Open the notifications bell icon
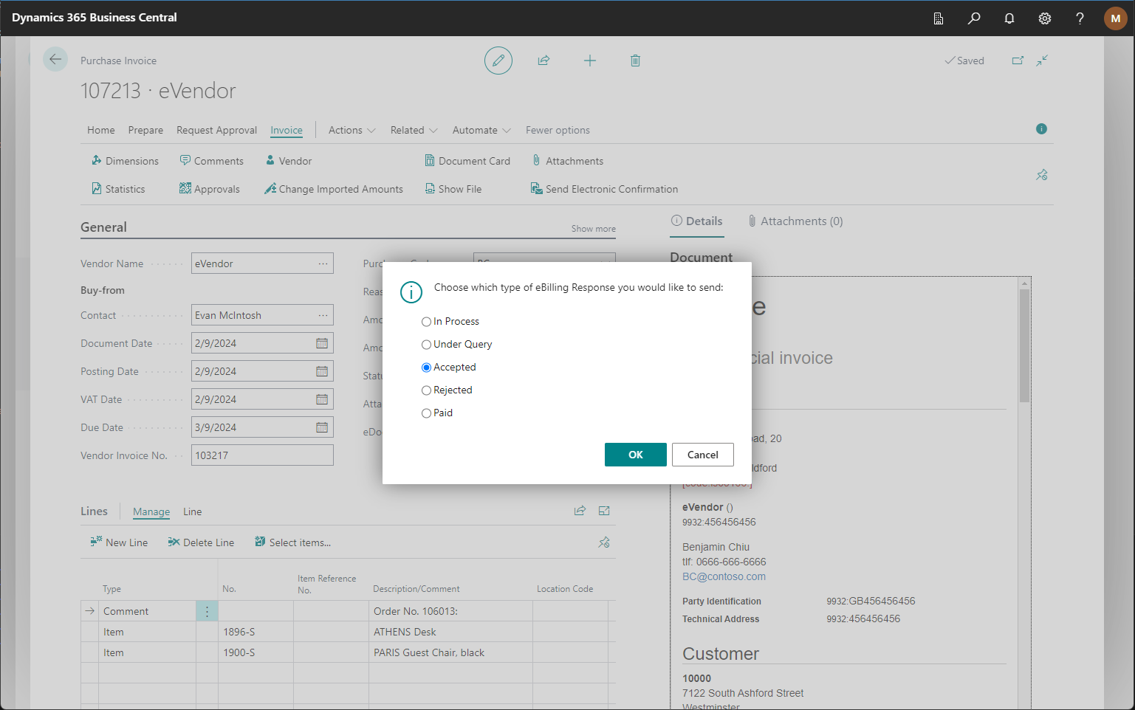1135x710 pixels. coord(1009,18)
